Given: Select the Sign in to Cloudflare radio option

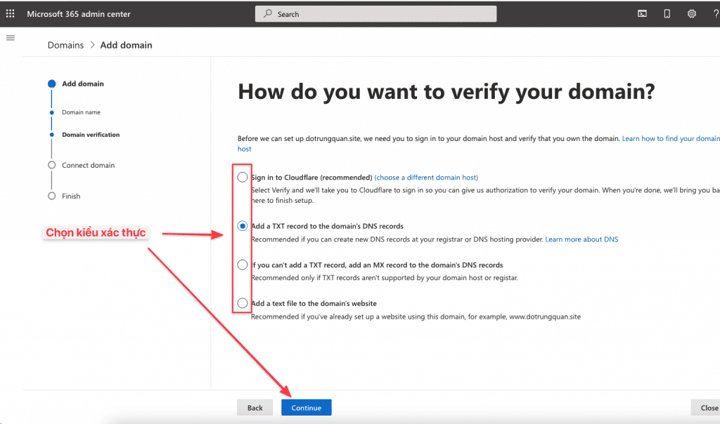Looking at the screenshot, I should 243,178.
